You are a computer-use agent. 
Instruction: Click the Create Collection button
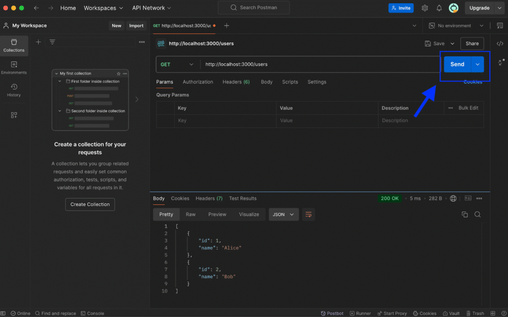(x=90, y=204)
